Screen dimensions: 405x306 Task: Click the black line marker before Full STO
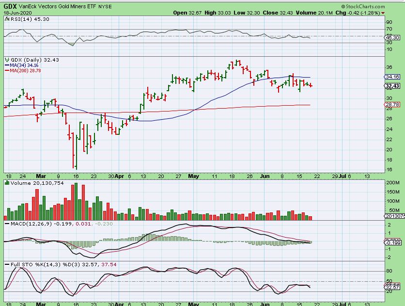click(7, 264)
